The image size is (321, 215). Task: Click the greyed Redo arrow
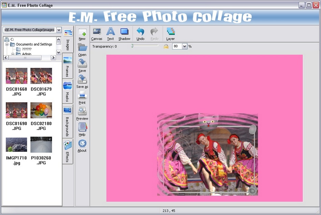click(154, 31)
